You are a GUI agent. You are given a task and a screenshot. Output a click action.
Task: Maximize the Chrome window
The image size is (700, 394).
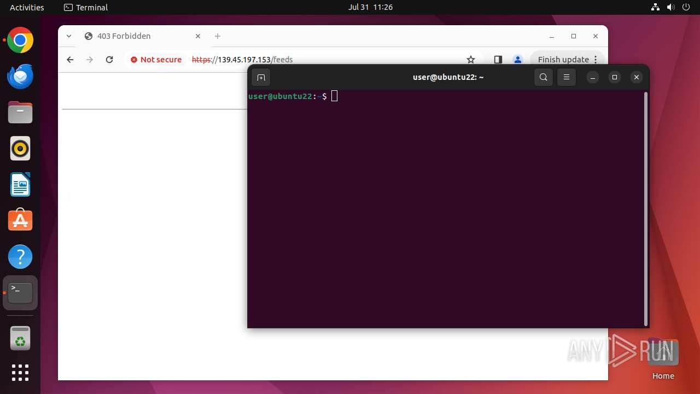click(574, 36)
